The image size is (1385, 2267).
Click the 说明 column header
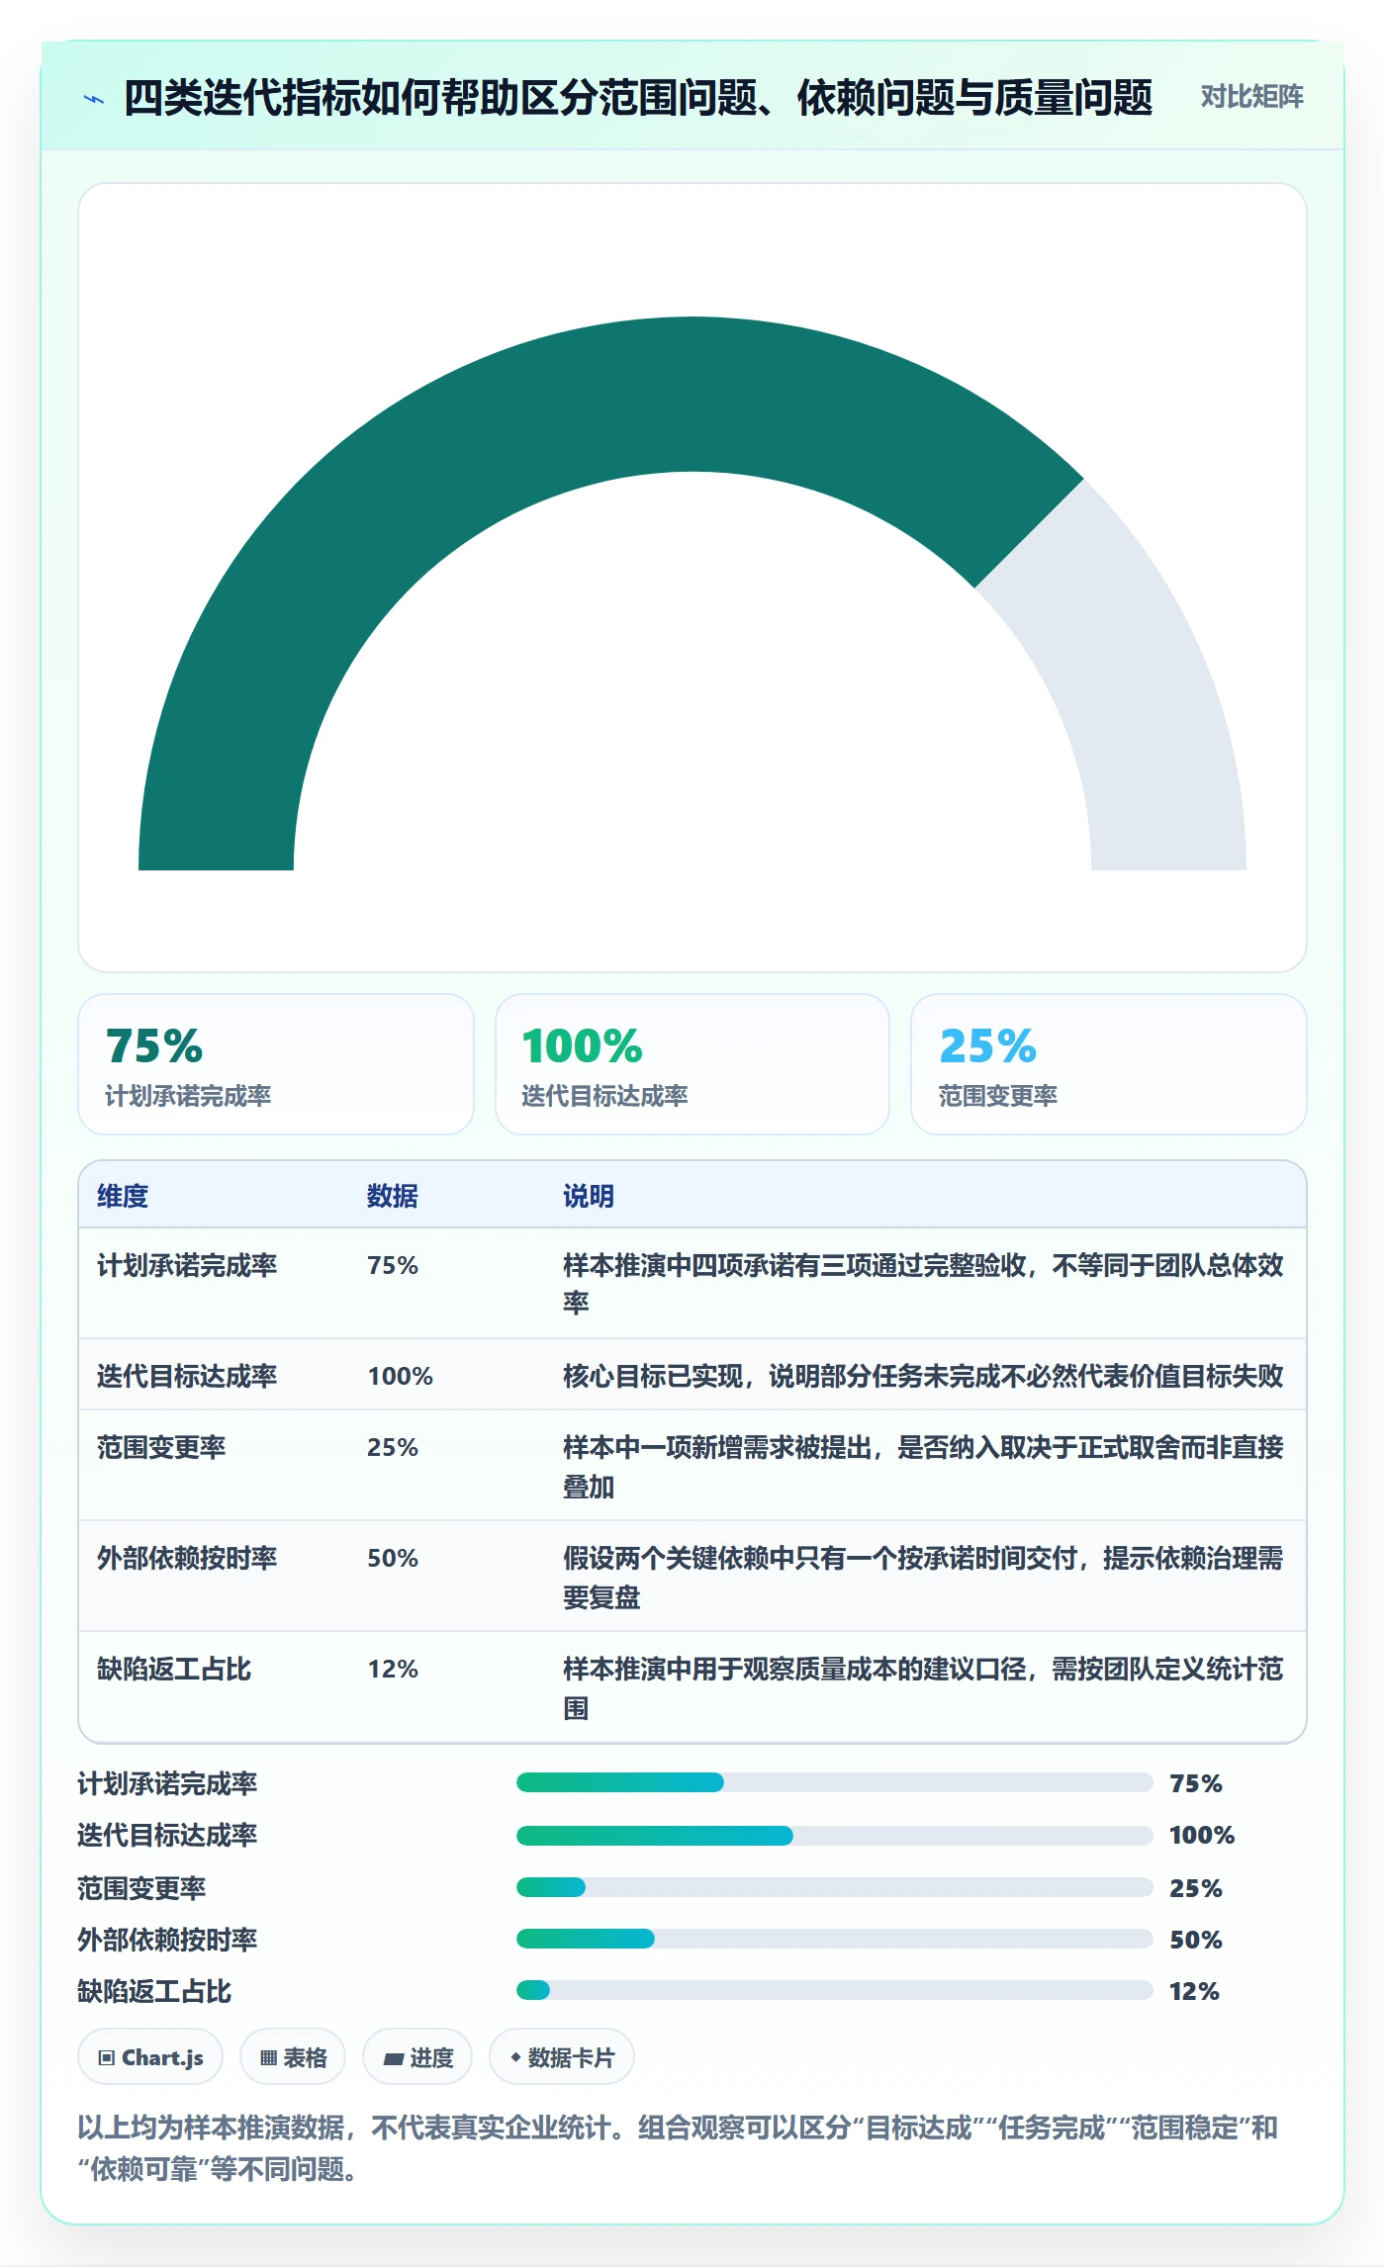tap(589, 1196)
